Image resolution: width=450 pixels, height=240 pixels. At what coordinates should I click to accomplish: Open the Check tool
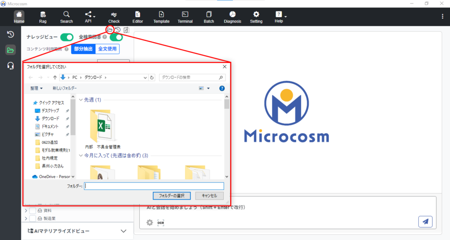tap(114, 17)
